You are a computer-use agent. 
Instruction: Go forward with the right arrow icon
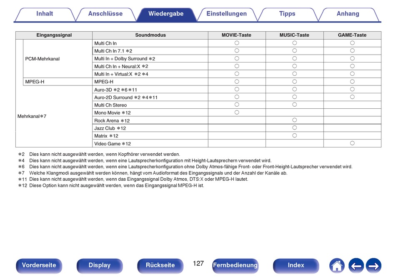(373, 266)
